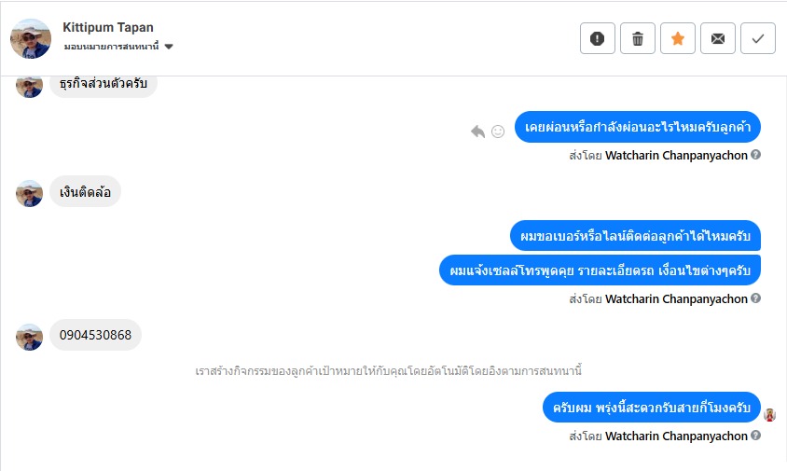Click the reply arrow beside the message

coord(478,132)
